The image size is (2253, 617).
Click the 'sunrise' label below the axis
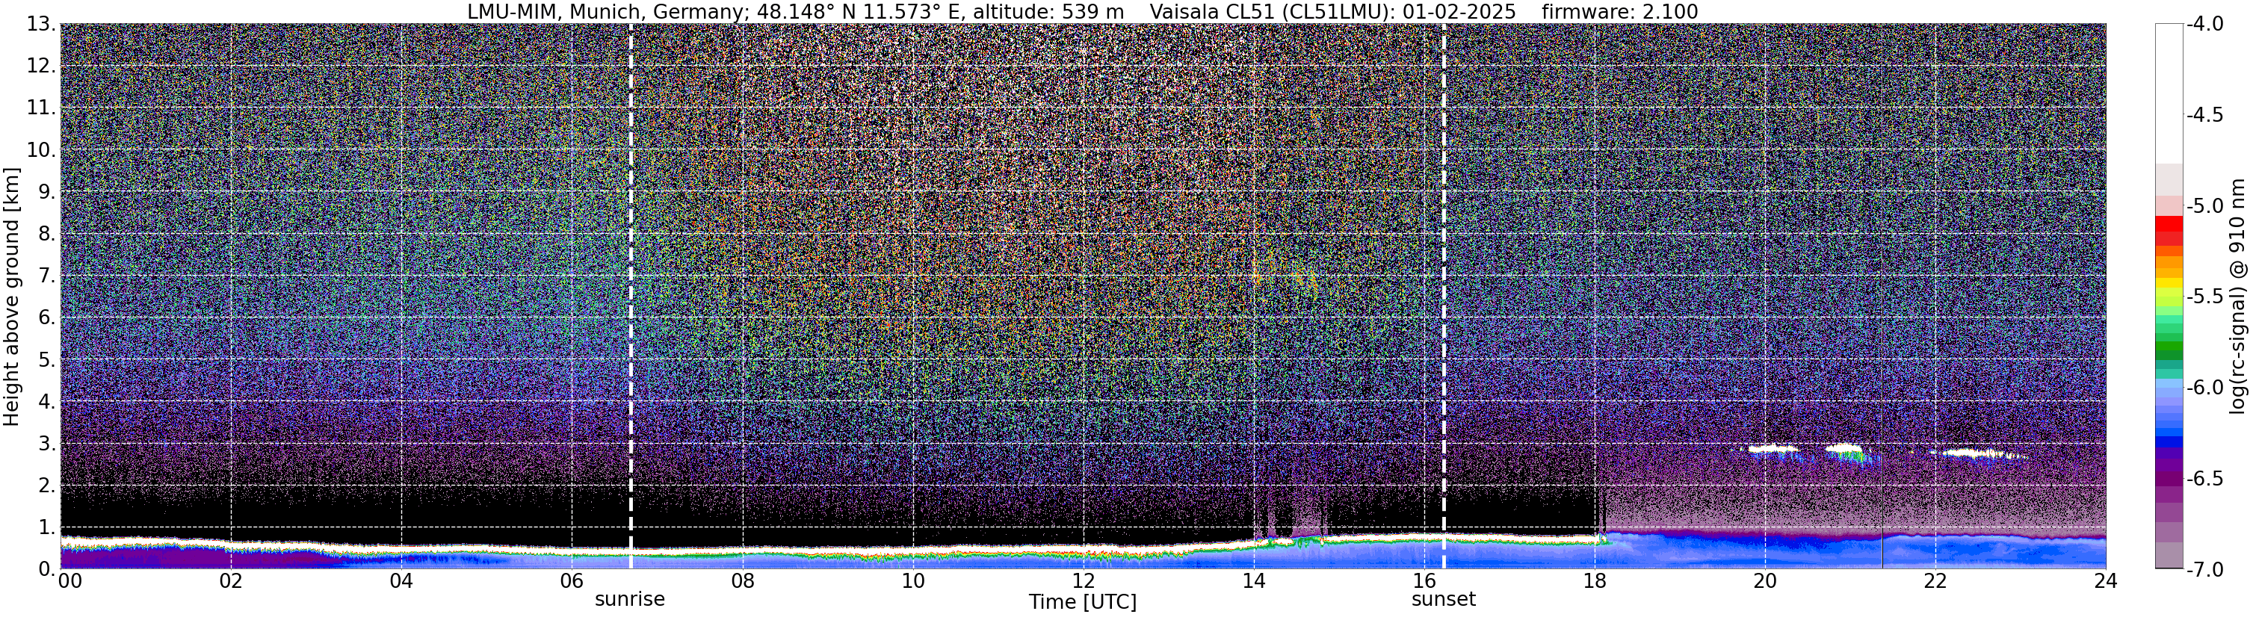click(x=630, y=600)
